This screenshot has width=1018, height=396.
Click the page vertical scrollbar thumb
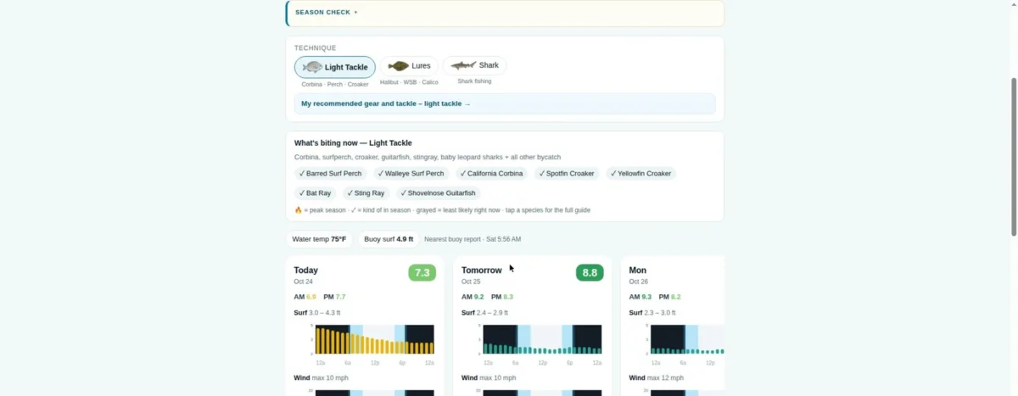[1014, 157]
